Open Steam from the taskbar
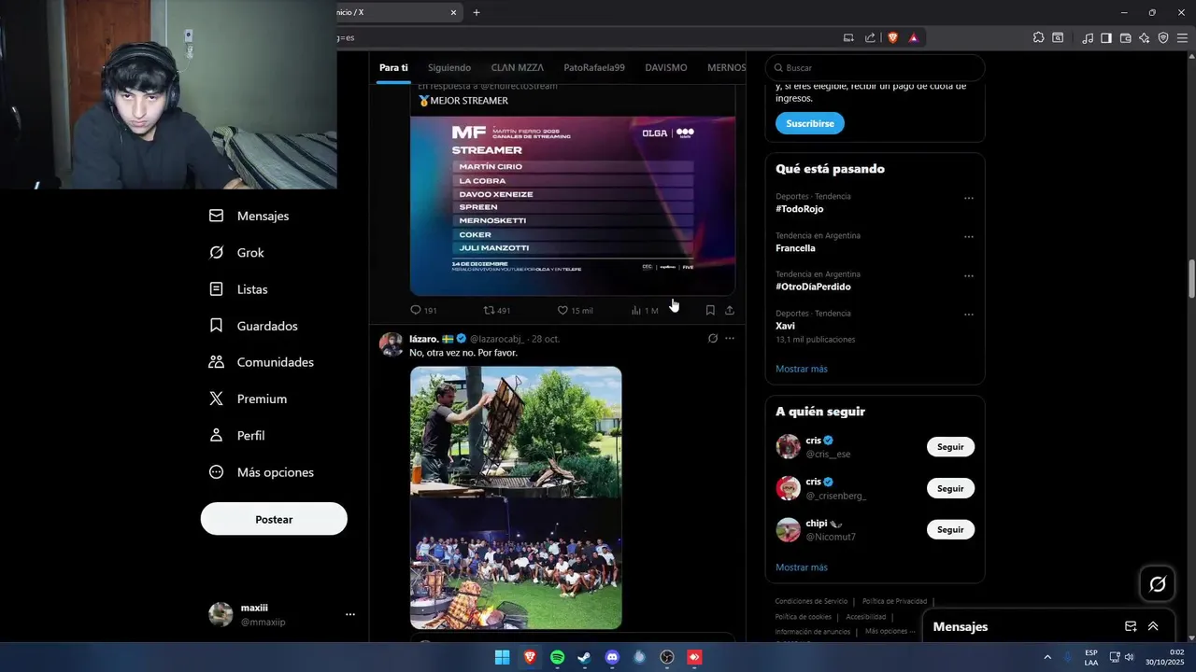 (585, 657)
